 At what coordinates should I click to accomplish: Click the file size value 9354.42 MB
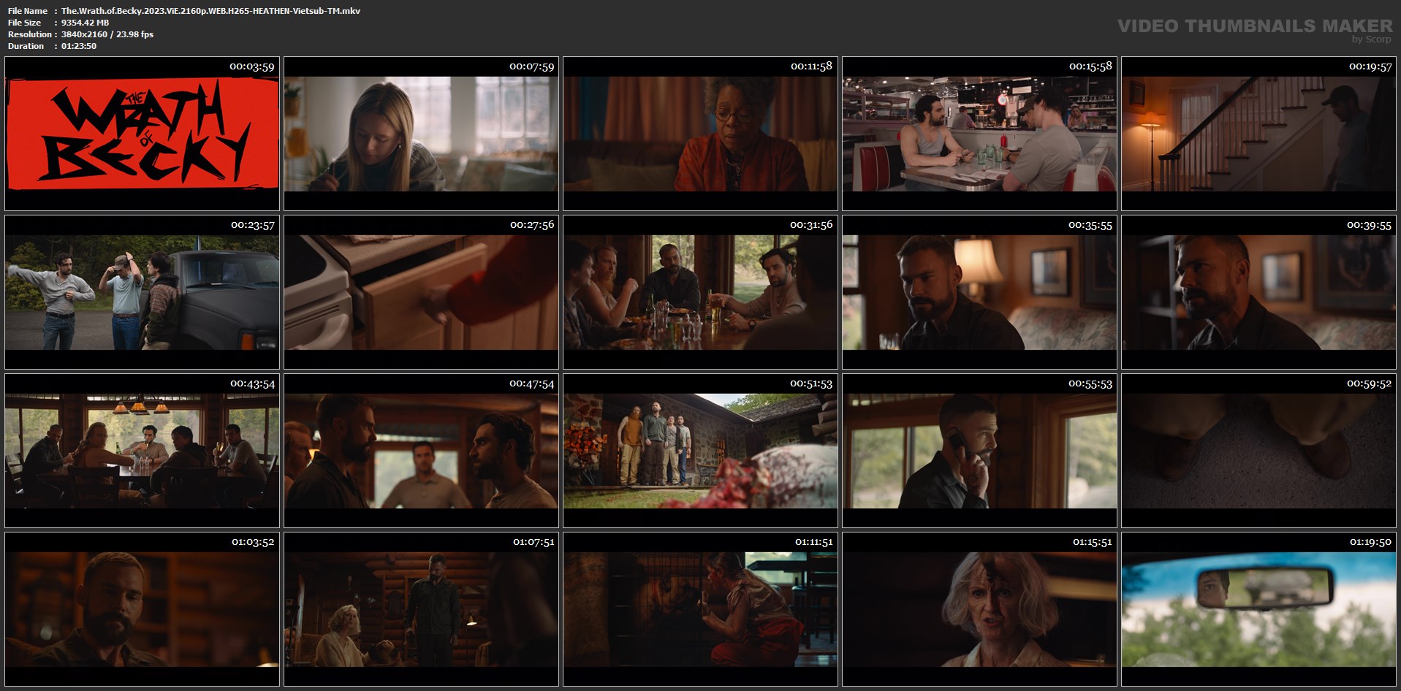pyautogui.click(x=85, y=23)
